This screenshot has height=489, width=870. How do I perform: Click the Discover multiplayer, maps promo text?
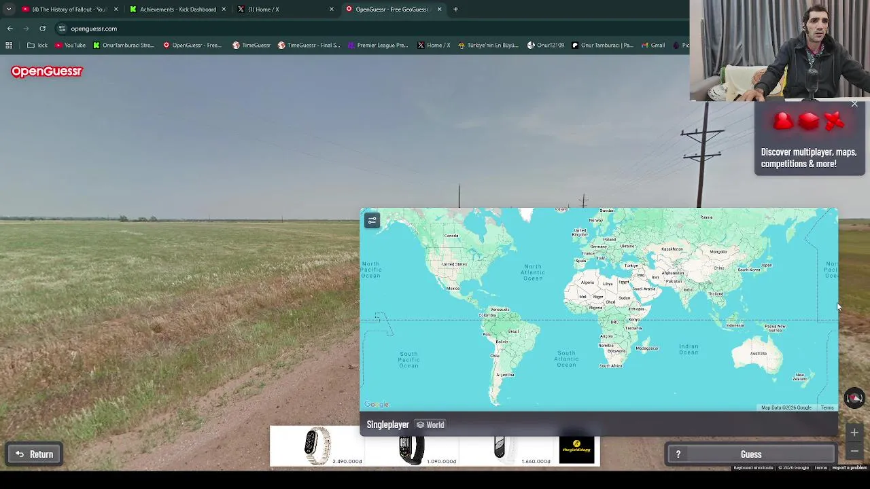pyautogui.click(x=809, y=158)
